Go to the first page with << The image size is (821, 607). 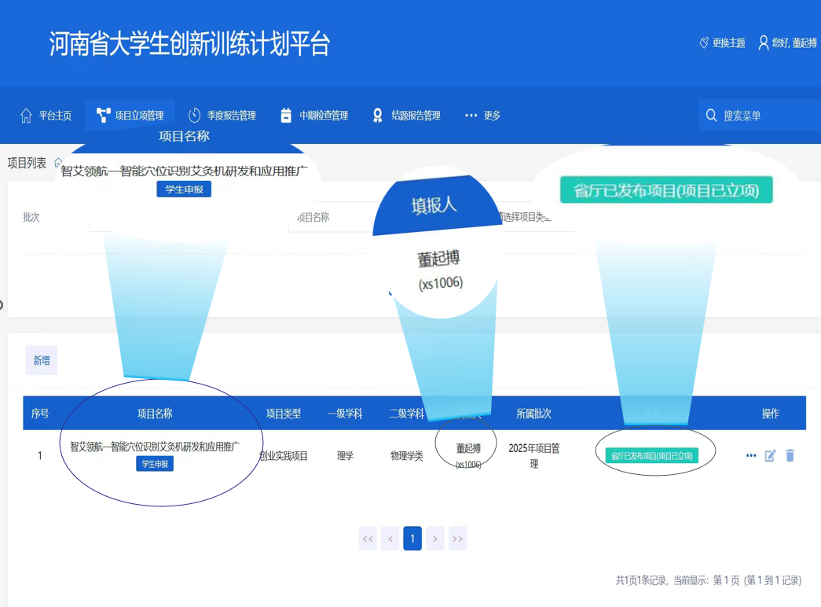tap(368, 539)
